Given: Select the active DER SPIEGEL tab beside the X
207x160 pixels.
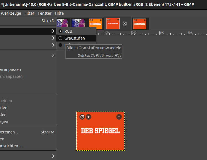Looking at the screenshot, I should pos(113,24).
